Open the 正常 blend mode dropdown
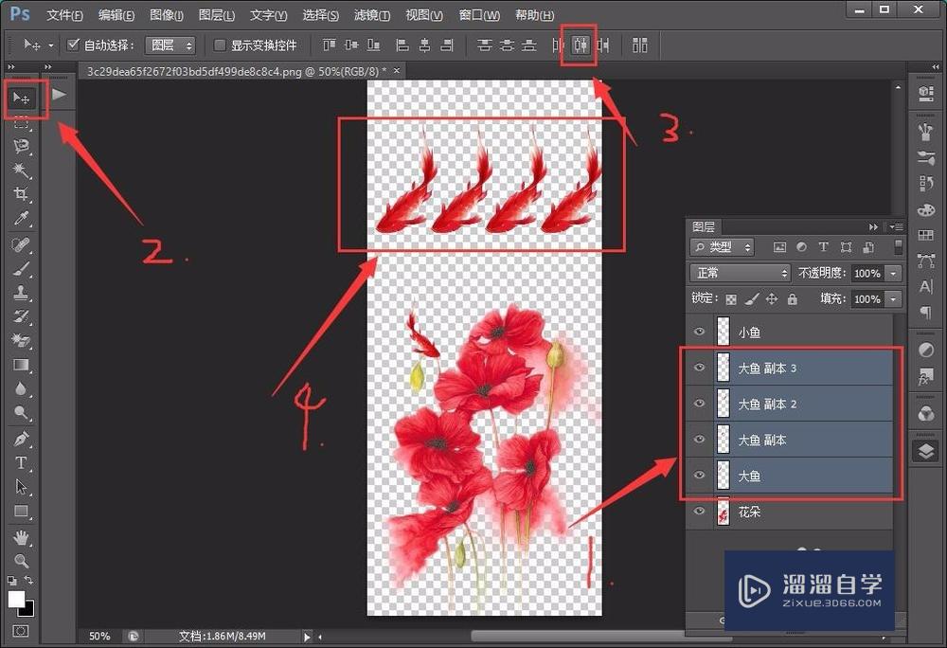The height and width of the screenshot is (648, 947). pos(740,273)
